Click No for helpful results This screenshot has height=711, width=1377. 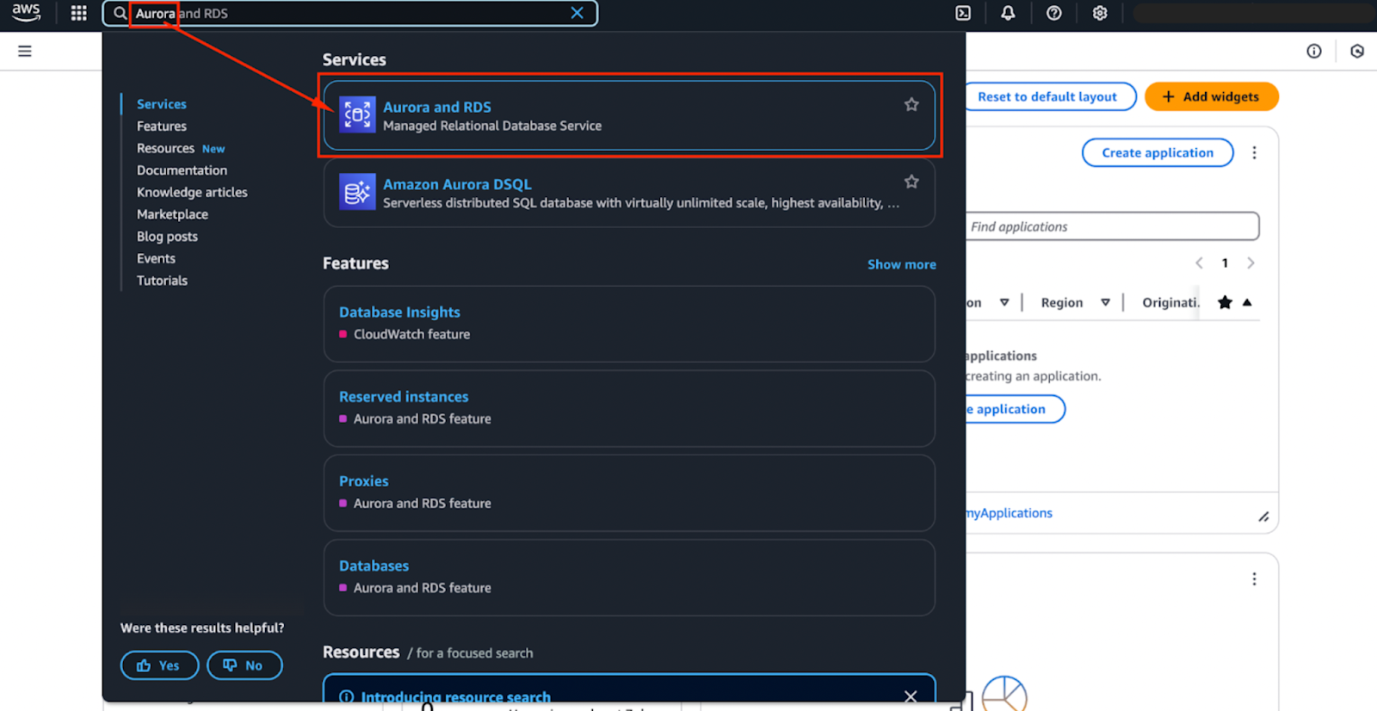click(x=244, y=665)
